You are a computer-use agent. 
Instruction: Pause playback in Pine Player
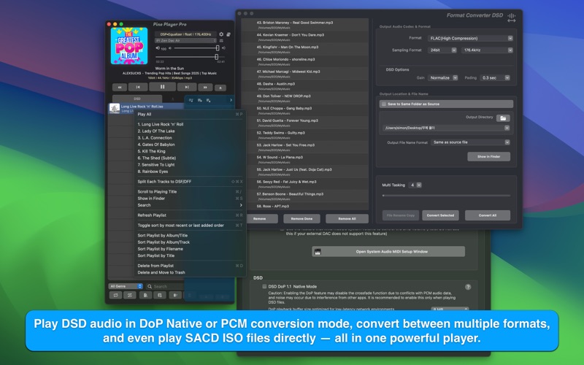click(x=162, y=87)
